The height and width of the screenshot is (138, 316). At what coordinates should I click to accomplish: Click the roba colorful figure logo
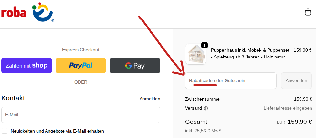tap(43, 12)
